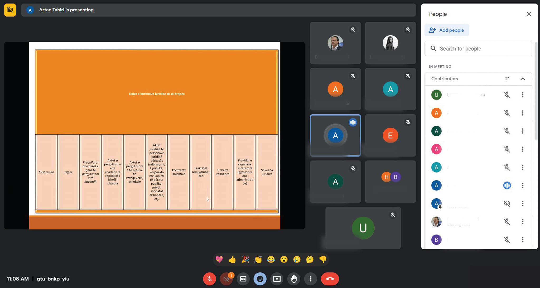Click the Search for people field
The height and width of the screenshot is (288, 540).
click(x=478, y=48)
